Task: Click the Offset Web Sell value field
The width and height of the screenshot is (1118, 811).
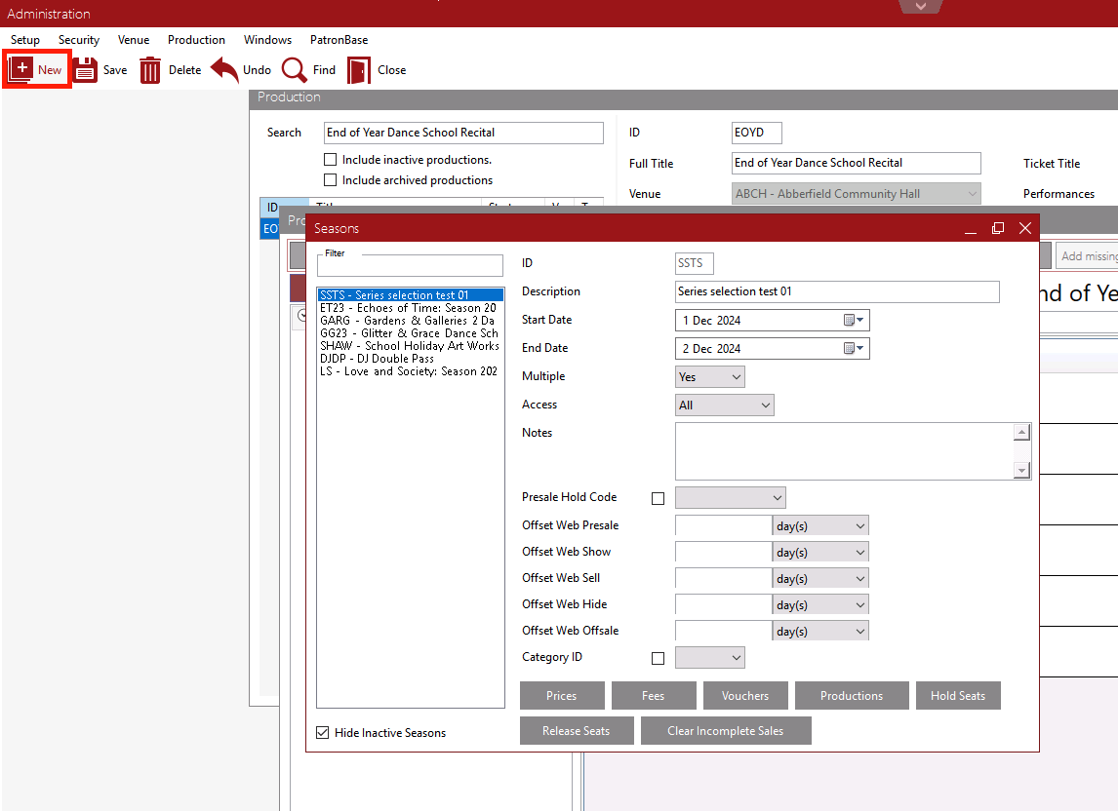Action: pos(723,579)
